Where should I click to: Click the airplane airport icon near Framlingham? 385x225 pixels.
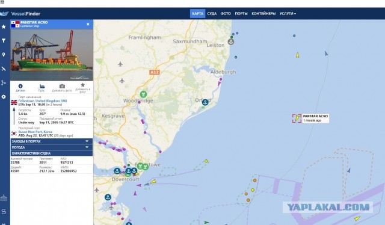(120, 64)
